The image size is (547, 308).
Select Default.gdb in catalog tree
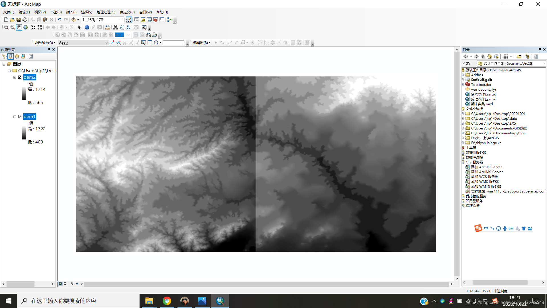coord(481,80)
